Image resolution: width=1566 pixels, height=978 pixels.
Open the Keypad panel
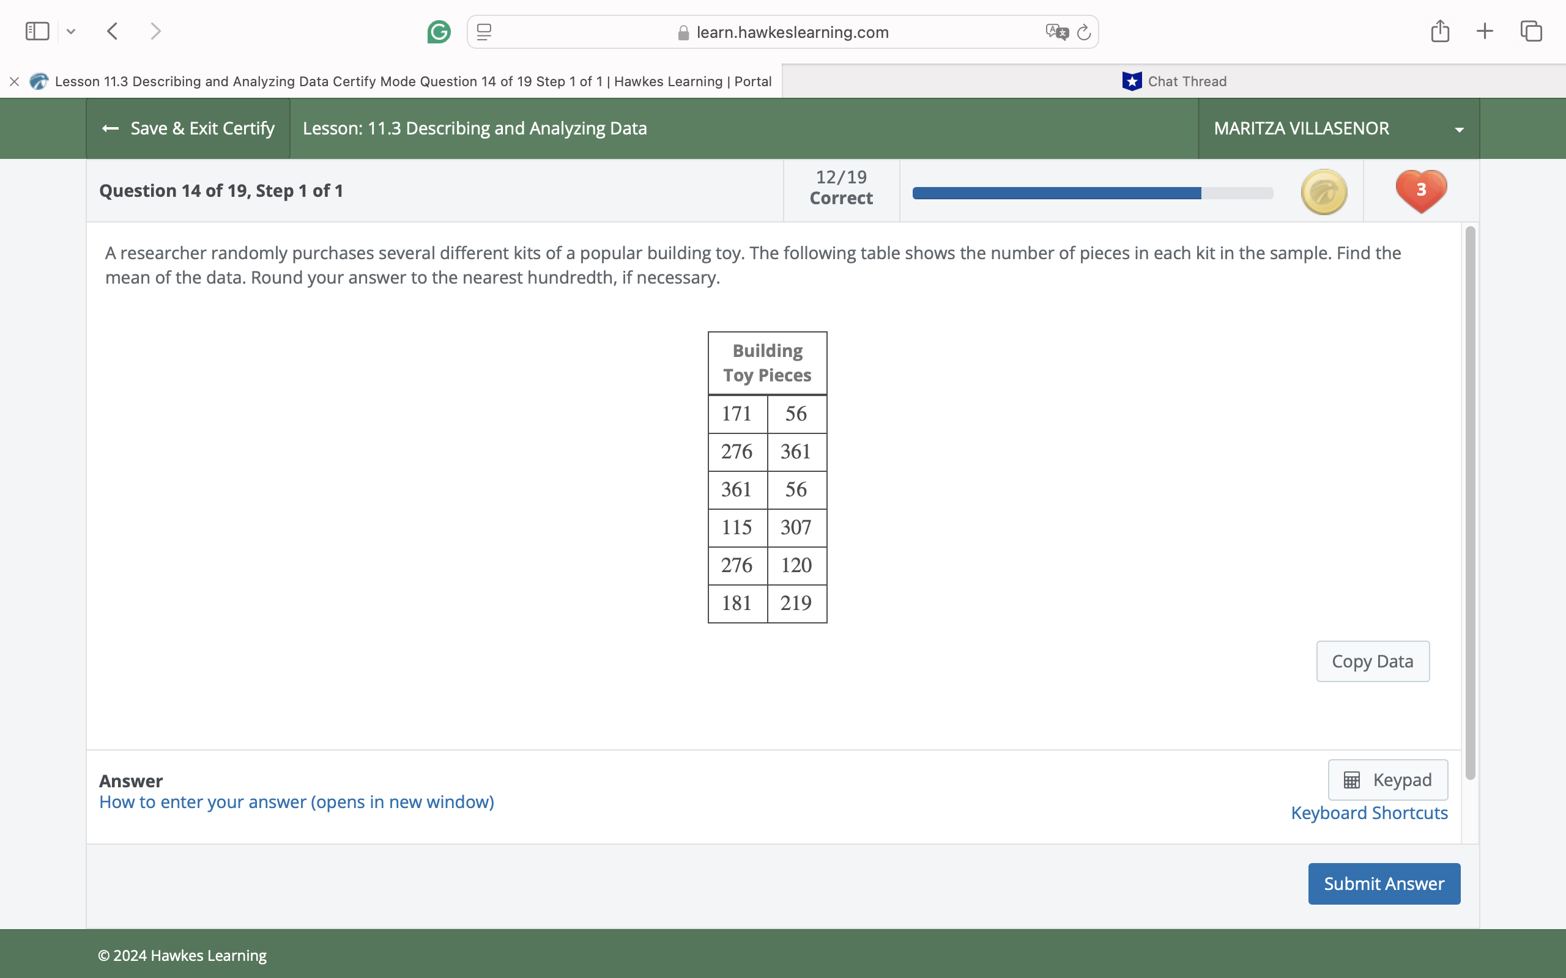[x=1388, y=779]
